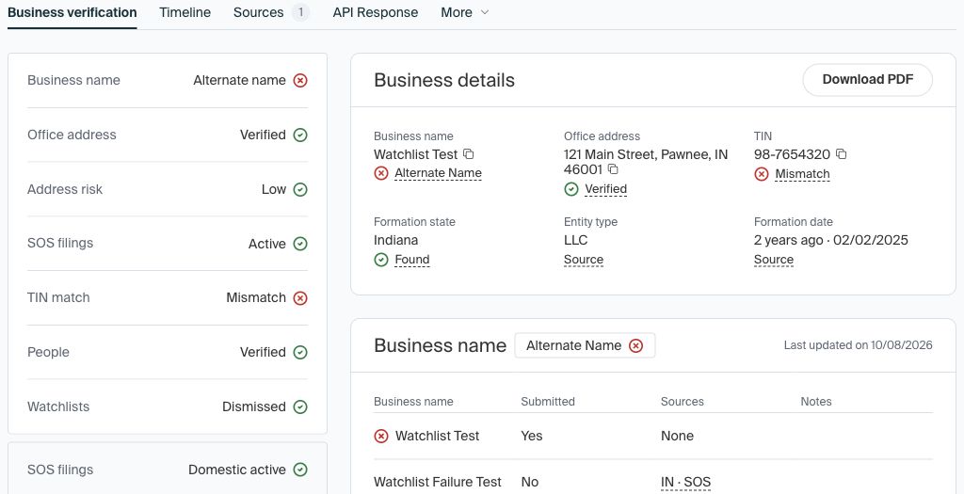Switch to the Business verification tab
This screenshot has width=964, height=494.
point(72,12)
